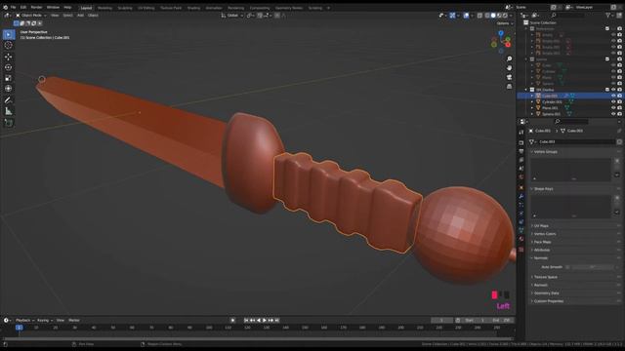Click the outliner search field
This screenshot has height=351, width=625.
coord(568,16)
